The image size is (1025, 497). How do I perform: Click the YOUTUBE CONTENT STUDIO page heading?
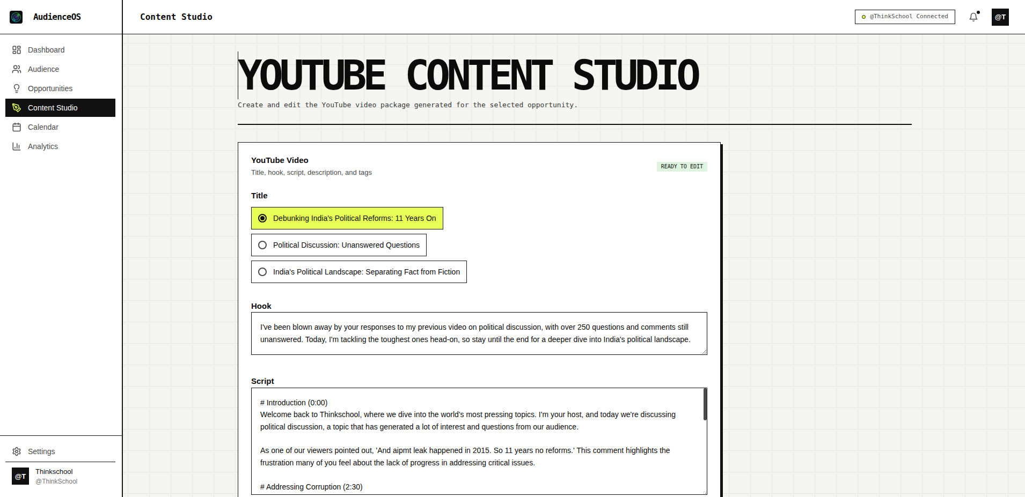[468, 75]
